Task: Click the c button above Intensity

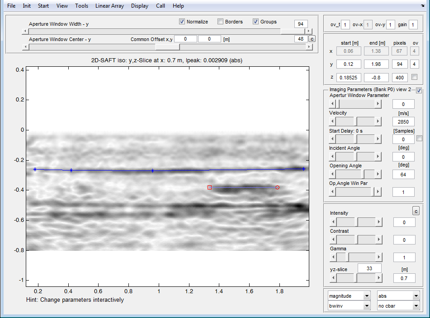Action: [x=416, y=211]
